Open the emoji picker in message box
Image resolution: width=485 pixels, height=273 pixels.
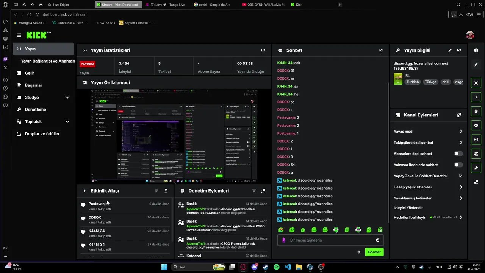(x=377, y=240)
